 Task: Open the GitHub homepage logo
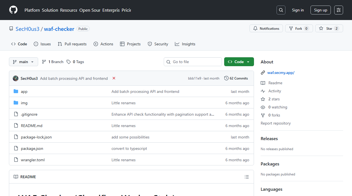tap(13, 10)
